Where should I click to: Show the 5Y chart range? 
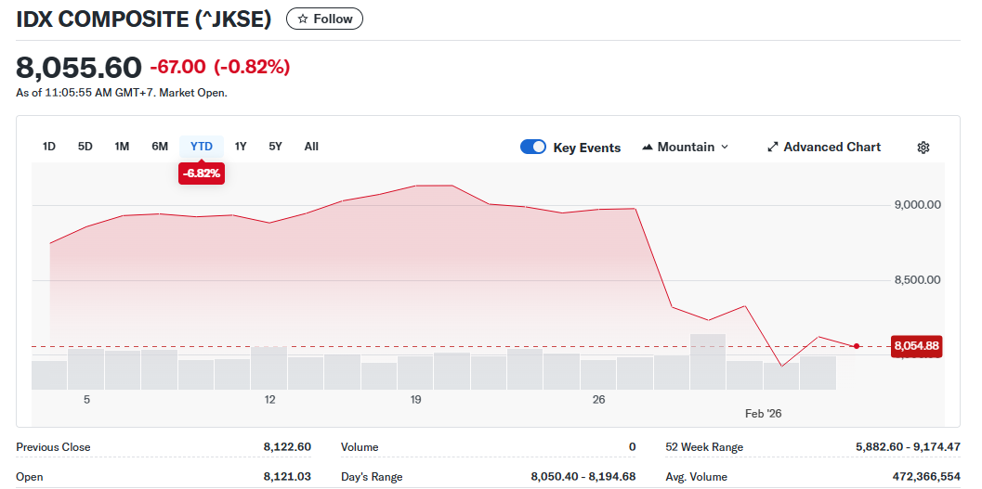coord(276,147)
